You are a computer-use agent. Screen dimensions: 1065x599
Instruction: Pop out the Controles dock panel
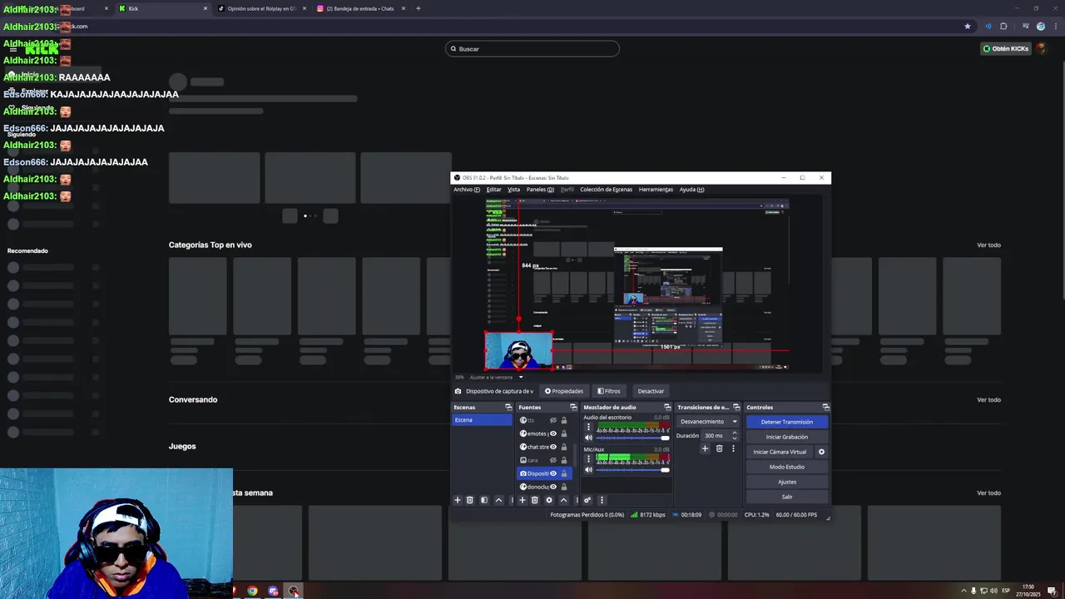coord(825,408)
